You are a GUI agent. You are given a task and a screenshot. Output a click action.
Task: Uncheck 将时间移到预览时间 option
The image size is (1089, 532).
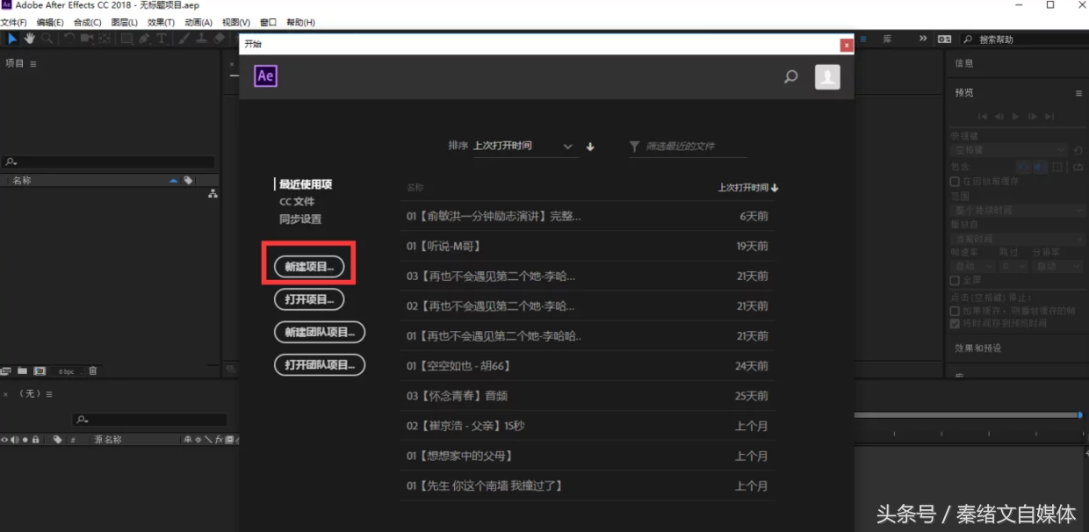click(x=955, y=323)
